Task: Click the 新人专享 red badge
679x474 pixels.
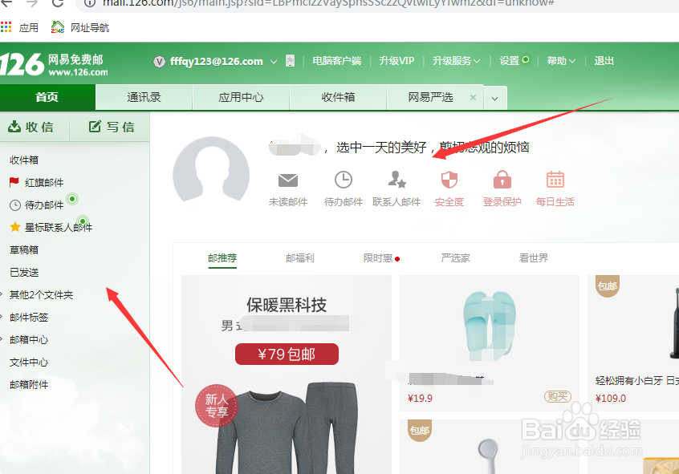Action: tap(216, 406)
